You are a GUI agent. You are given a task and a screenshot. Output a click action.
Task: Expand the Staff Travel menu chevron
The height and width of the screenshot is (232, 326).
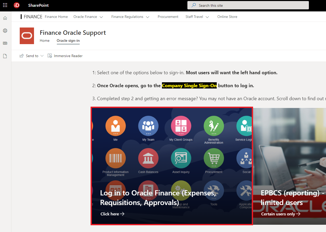coord(207,17)
